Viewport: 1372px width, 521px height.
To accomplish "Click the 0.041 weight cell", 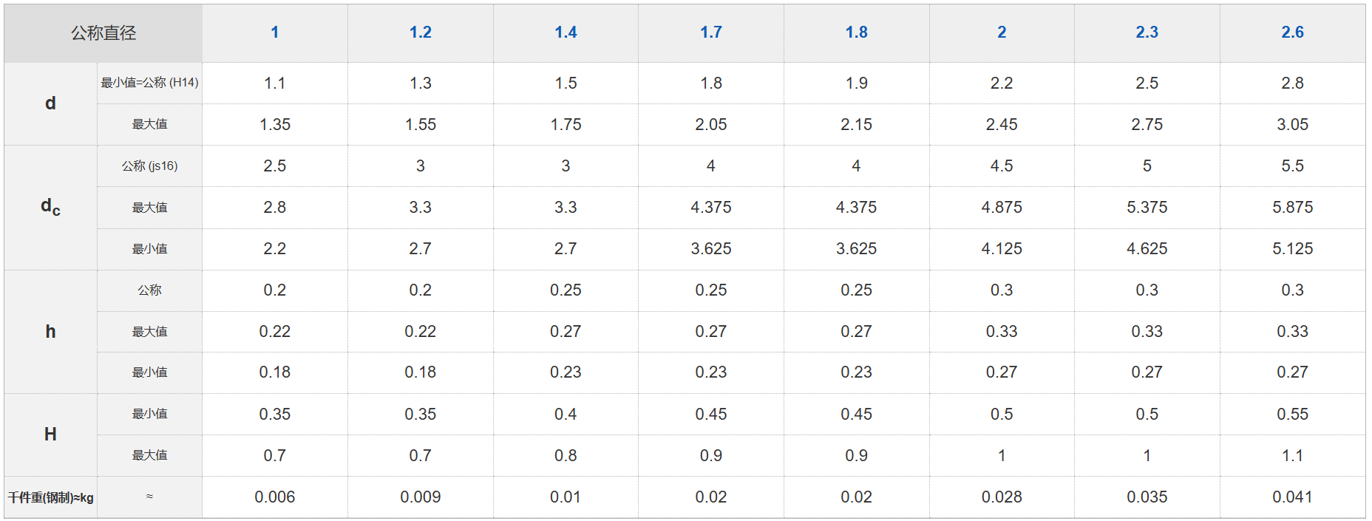I will click(1292, 497).
